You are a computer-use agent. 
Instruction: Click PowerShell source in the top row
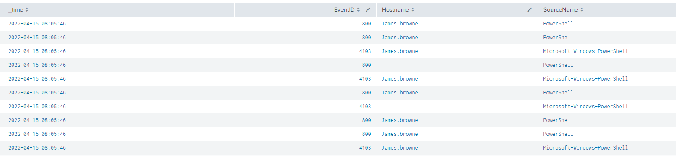click(558, 24)
